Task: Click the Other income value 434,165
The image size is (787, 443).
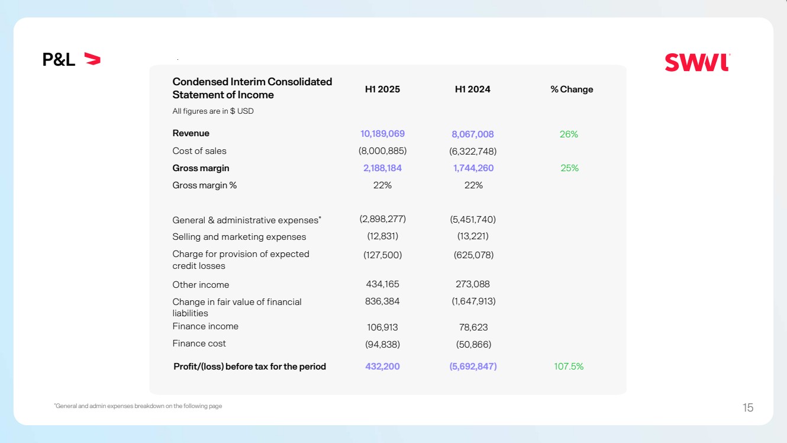Action: click(382, 284)
